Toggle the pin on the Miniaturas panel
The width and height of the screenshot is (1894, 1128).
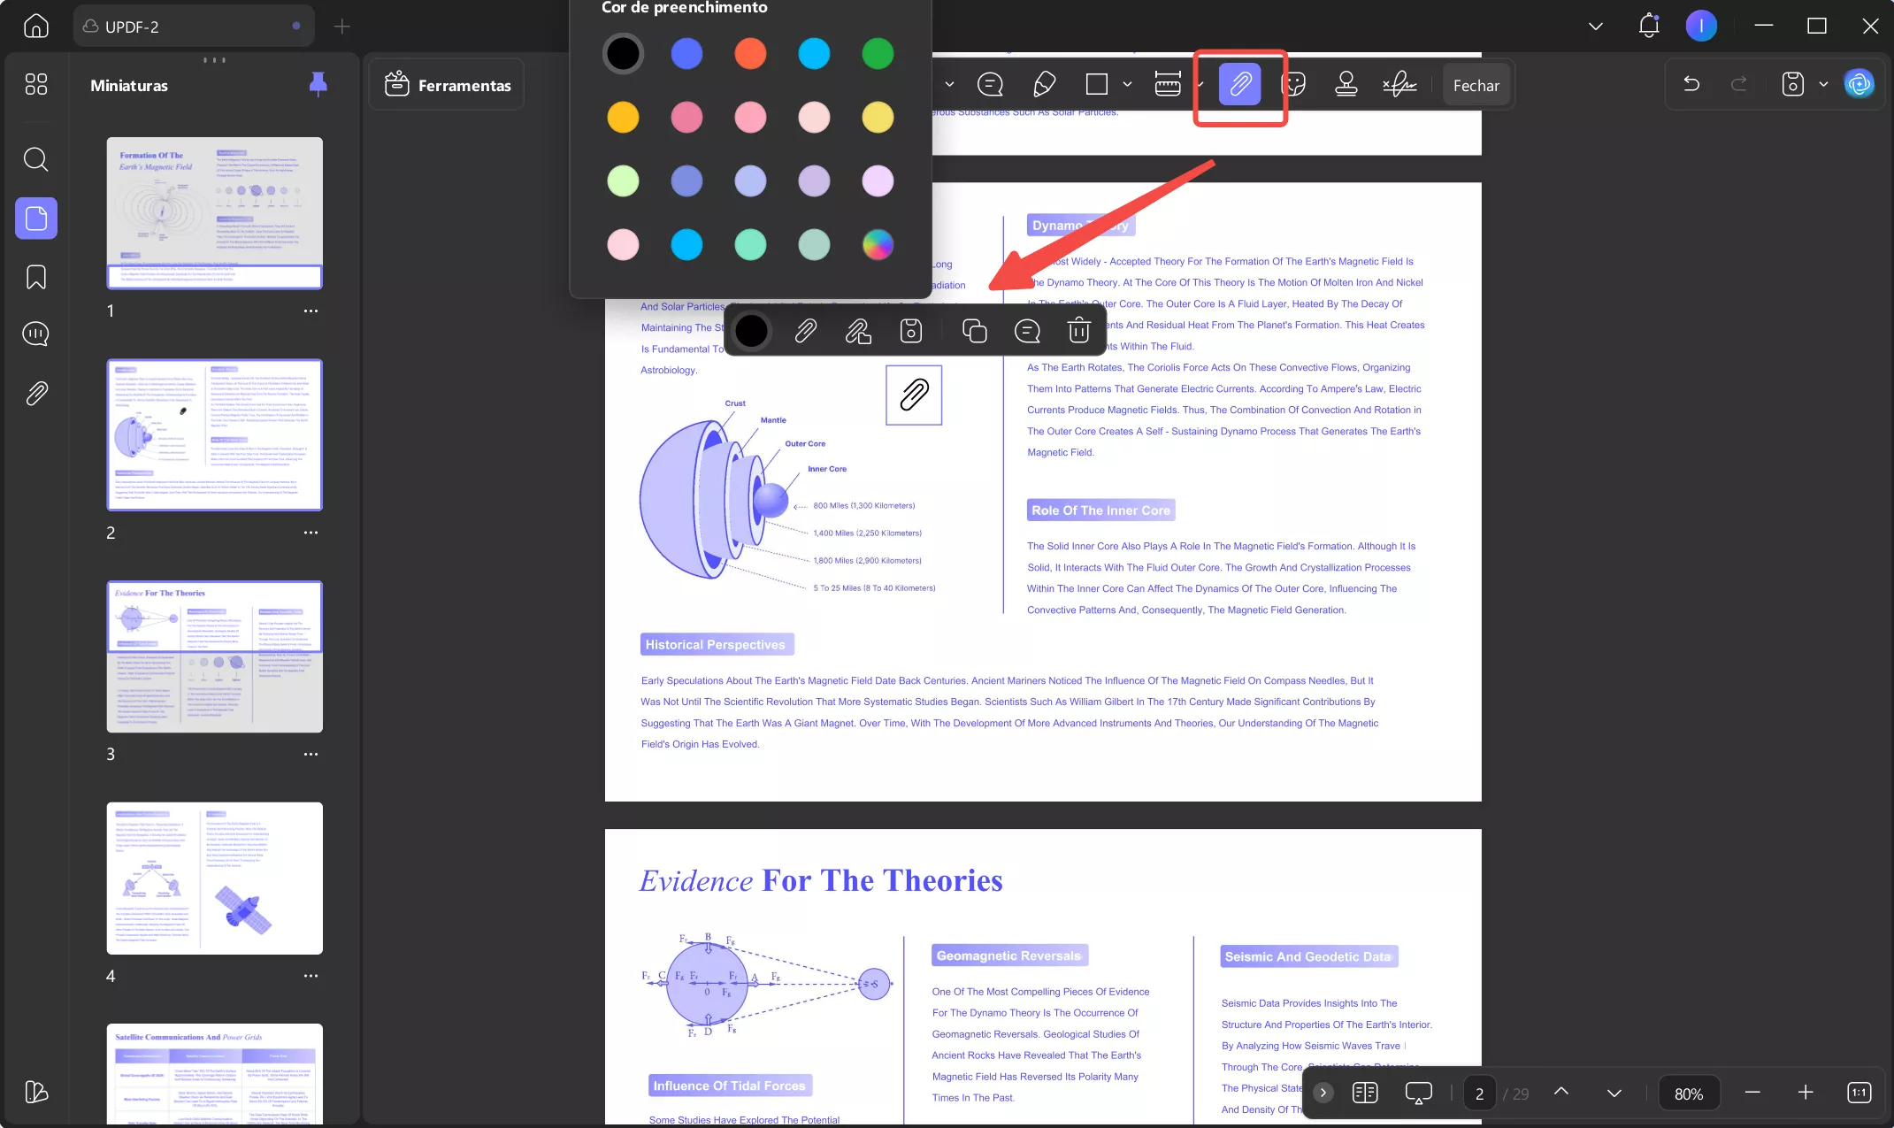[x=318, y=85]
